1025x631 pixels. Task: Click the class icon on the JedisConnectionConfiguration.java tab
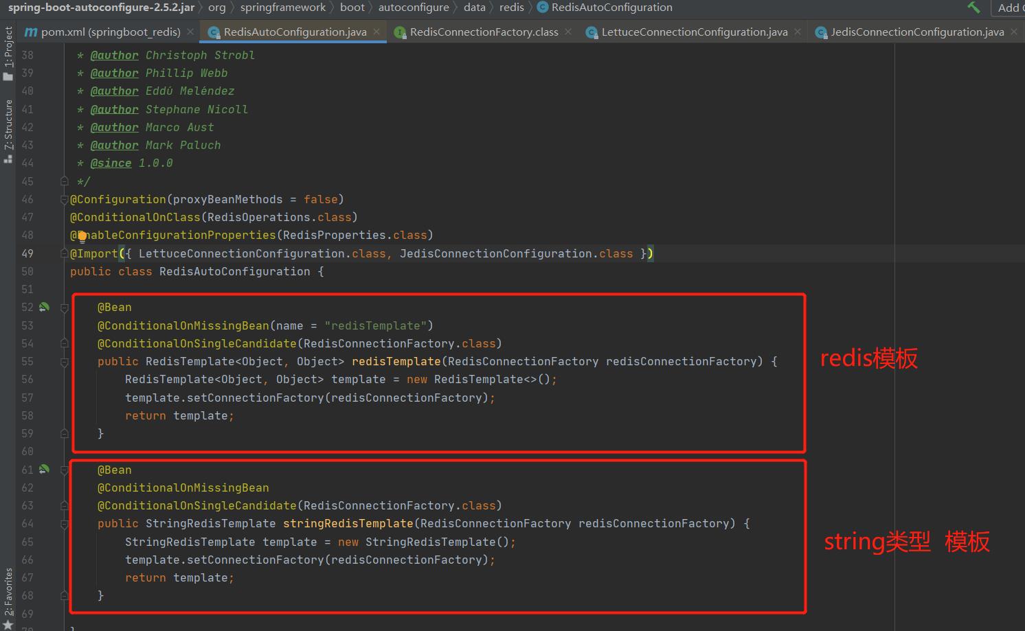(x=821, y=32)
